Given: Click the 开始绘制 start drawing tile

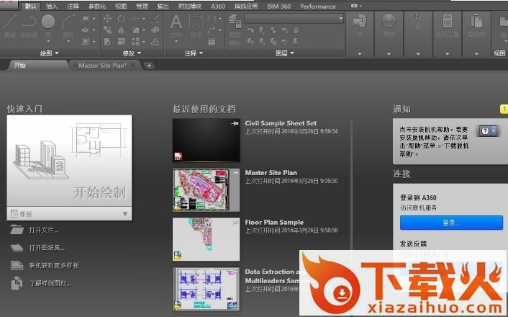Looking at the screenshot, I should pyautogui.click(x=70, y=161).
